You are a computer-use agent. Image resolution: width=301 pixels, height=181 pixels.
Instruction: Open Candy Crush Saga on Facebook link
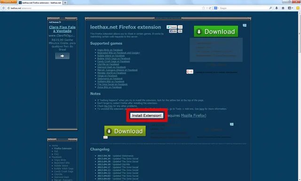click(113, 62)
